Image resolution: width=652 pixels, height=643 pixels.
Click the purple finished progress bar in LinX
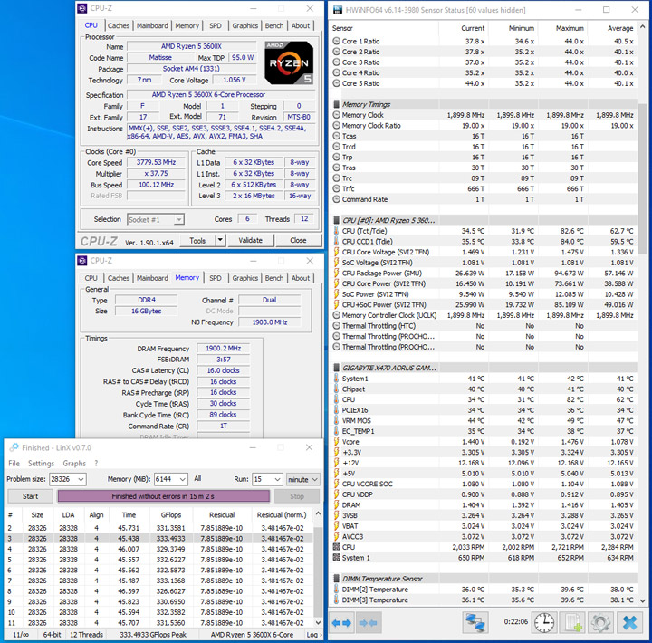(x=163, y=496)
